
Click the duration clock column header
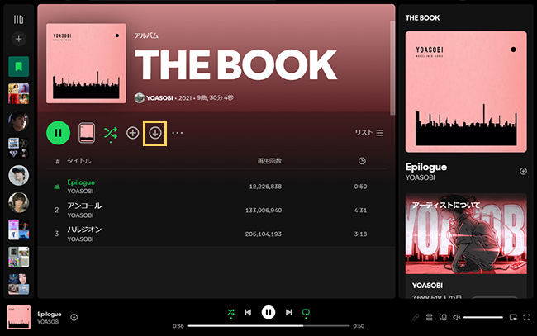pyautogui.click(x=362, y=161)
